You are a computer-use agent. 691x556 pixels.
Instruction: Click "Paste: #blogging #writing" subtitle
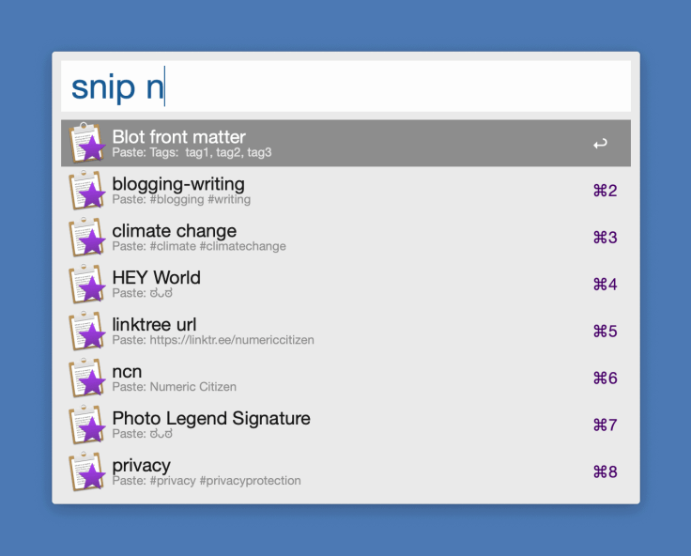click(181, 199)
